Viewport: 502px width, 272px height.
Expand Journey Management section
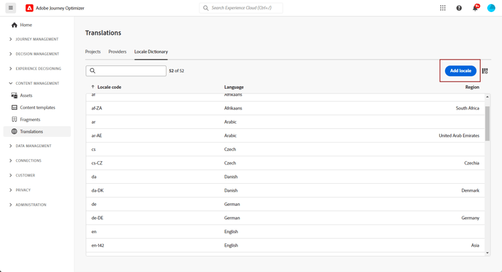click(37, 39)
